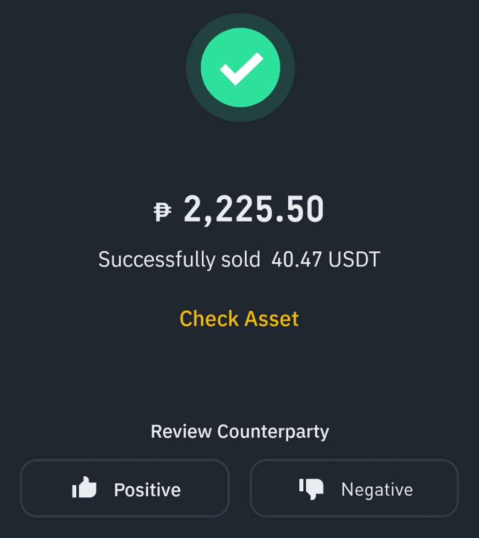479x538 pixels.
Task: View assets via yellow Check Asset text
Action: (239, 319)
